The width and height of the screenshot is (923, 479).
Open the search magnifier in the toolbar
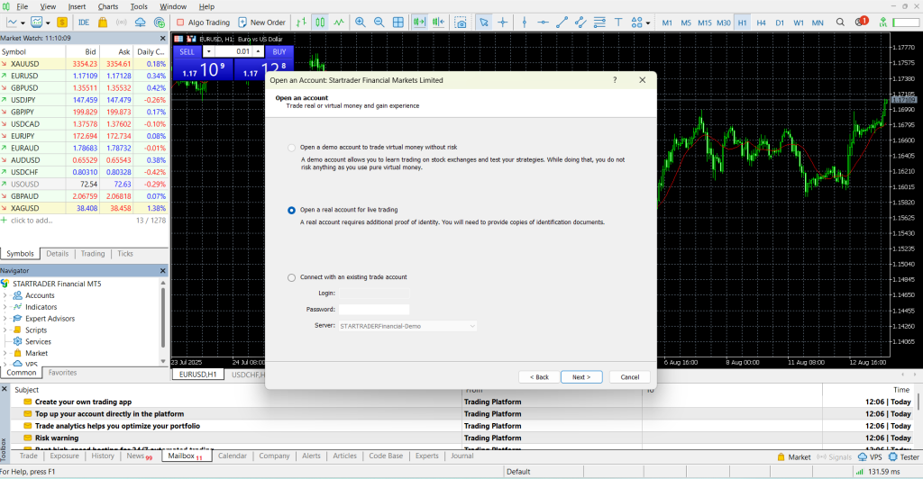(x=840, y=23)
